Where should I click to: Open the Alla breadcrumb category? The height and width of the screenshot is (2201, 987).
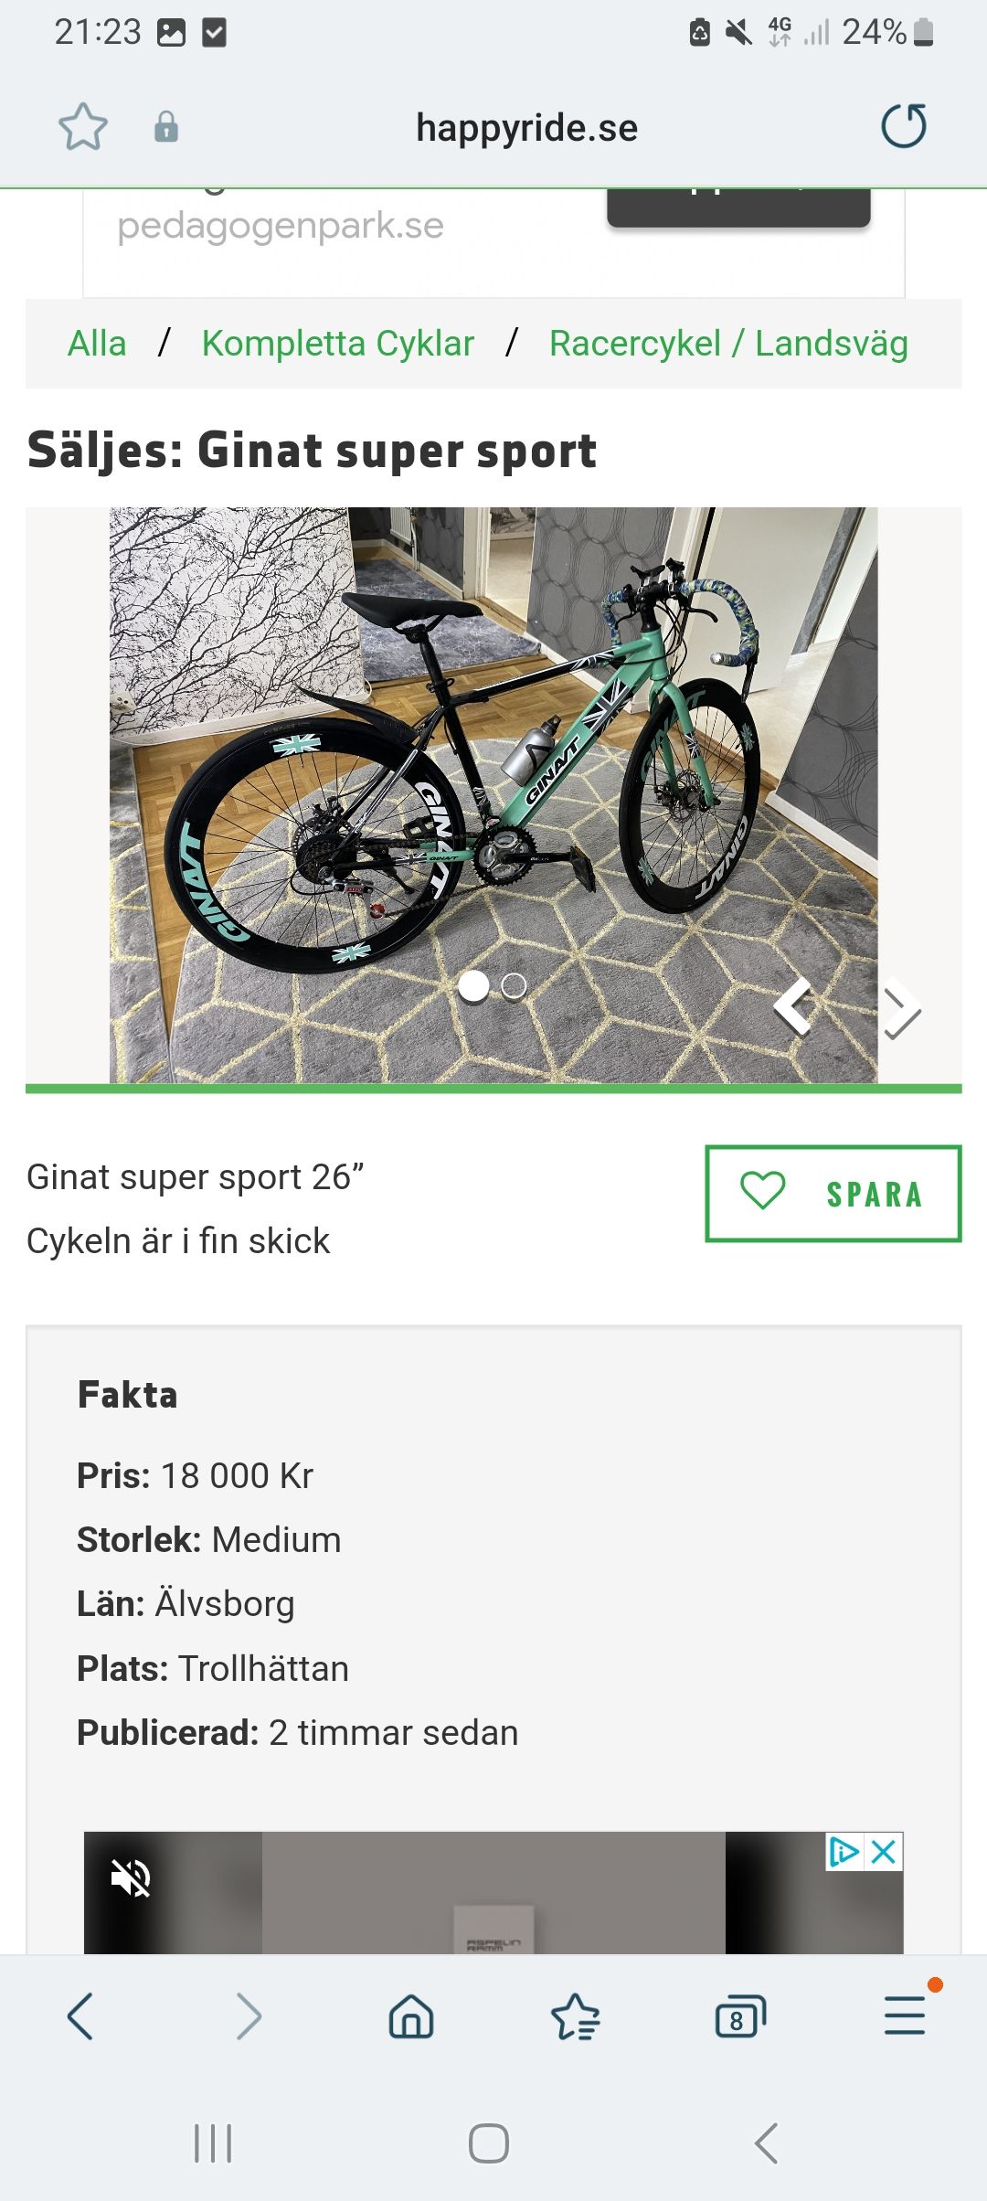tap(97, 344)
